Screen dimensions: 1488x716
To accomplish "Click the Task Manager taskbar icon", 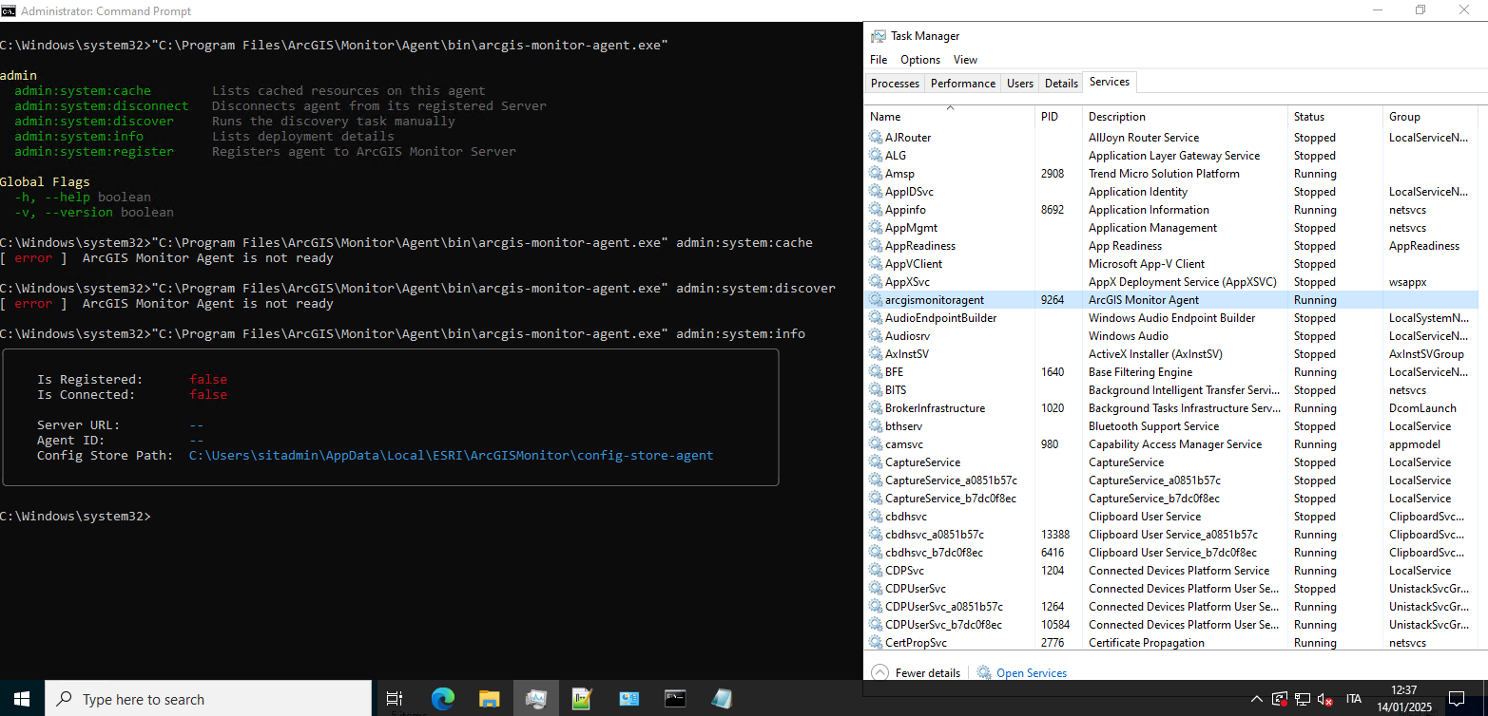I will 535,699.
